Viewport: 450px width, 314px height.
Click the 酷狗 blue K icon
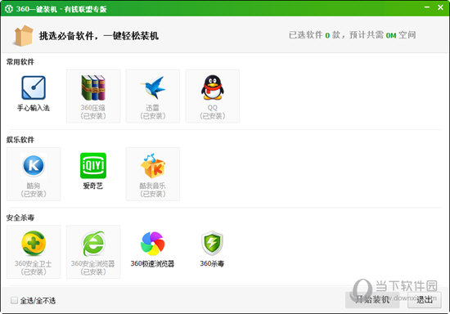tap(34, 165)
